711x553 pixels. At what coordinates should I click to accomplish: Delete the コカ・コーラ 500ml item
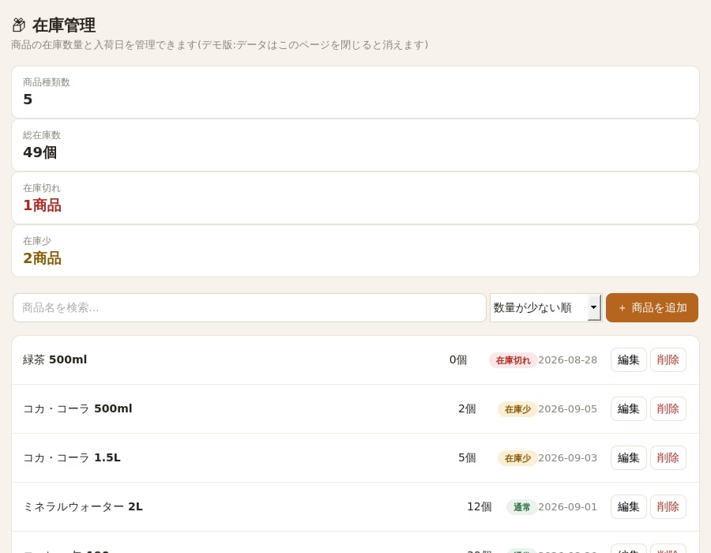tap(668, 409)
